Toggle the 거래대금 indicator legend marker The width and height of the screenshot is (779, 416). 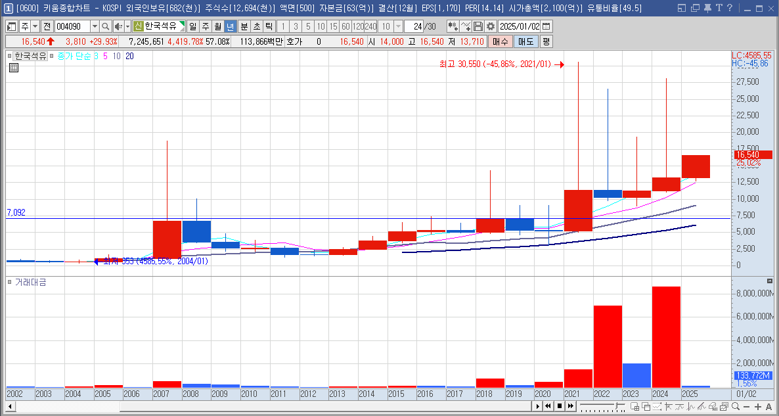pyautogui.click(x=10, y=283)
